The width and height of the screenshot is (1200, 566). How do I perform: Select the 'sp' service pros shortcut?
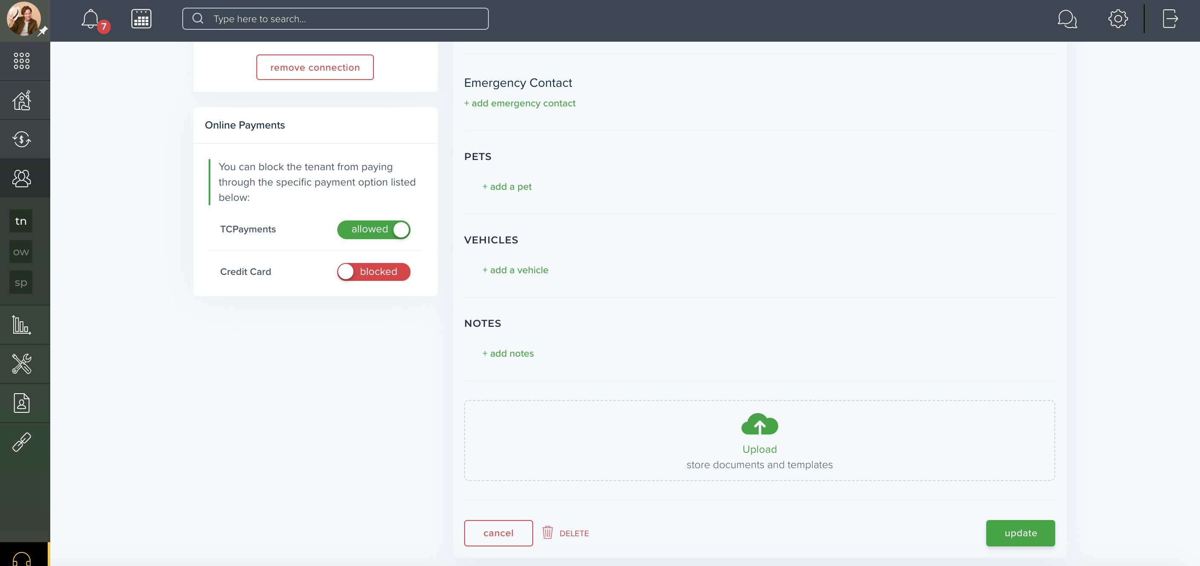click(21, 283)
